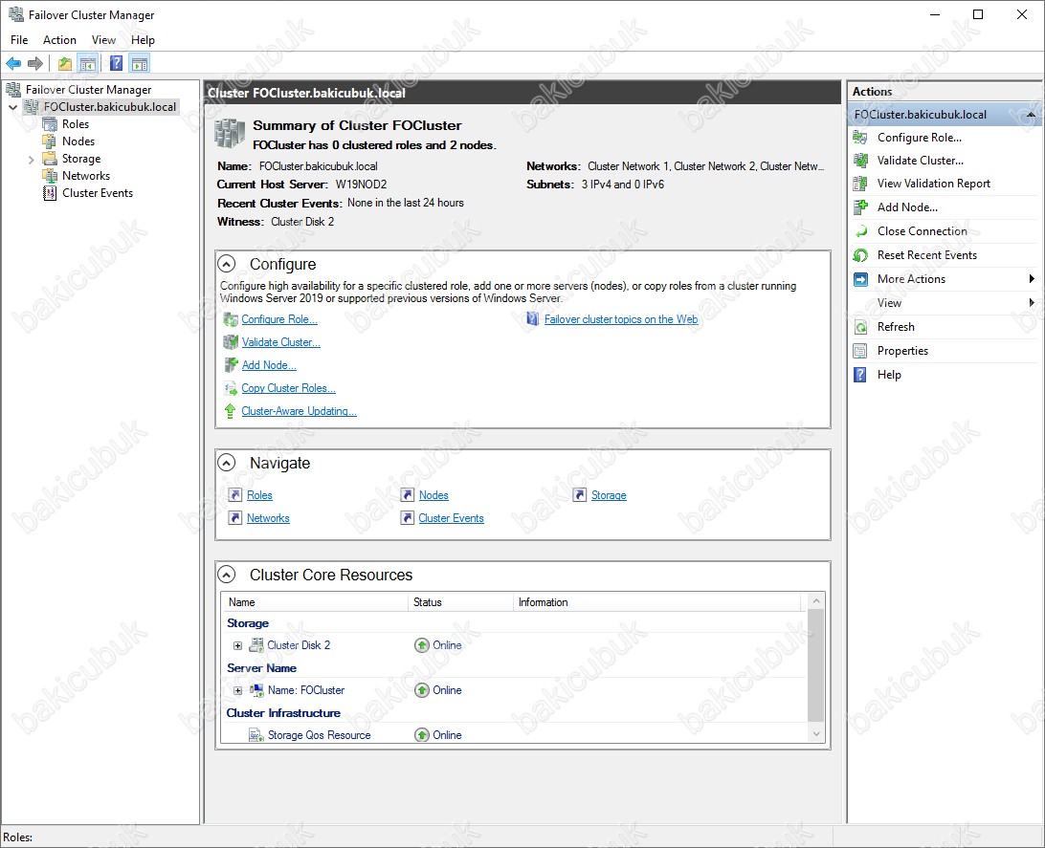Go to Networks via Navigate link
Viewport: 1045px width, 848px height.
(x=268, y=518)
